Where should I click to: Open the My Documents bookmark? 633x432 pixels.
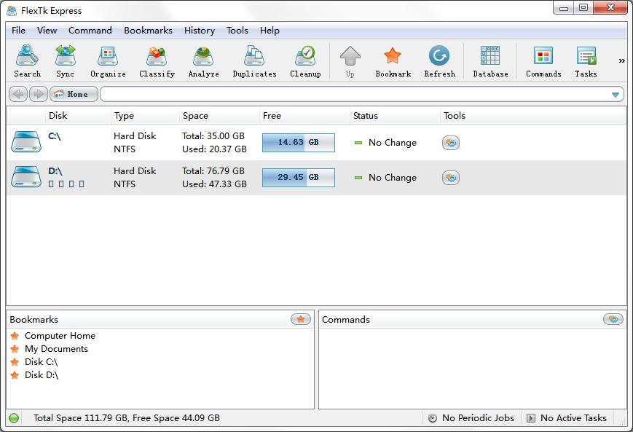pos(56,349)
